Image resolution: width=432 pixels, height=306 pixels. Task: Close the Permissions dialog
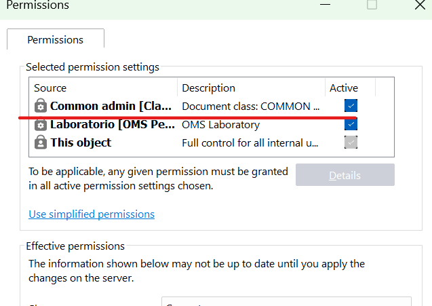(420, 5)
